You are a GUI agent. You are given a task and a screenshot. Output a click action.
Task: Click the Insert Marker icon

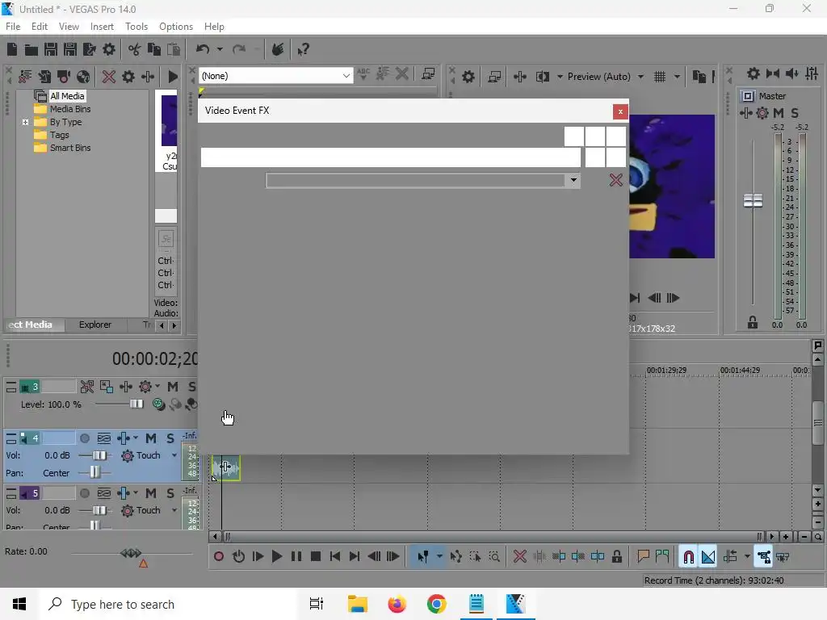(643, 557)
